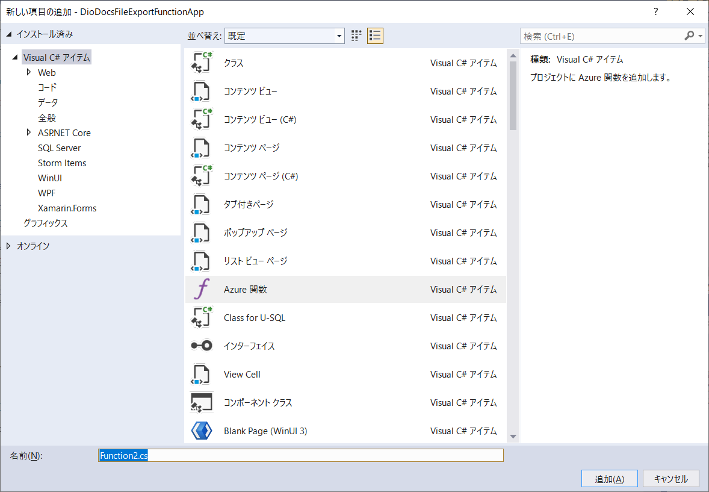Click the list scroll up arrow
The image size is (709, 492).
(x=513, y=55)
